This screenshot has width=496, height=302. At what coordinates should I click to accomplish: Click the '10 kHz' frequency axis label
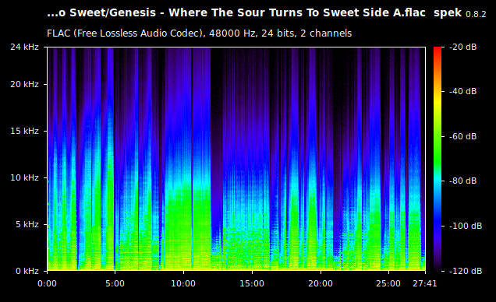(24, 177)
